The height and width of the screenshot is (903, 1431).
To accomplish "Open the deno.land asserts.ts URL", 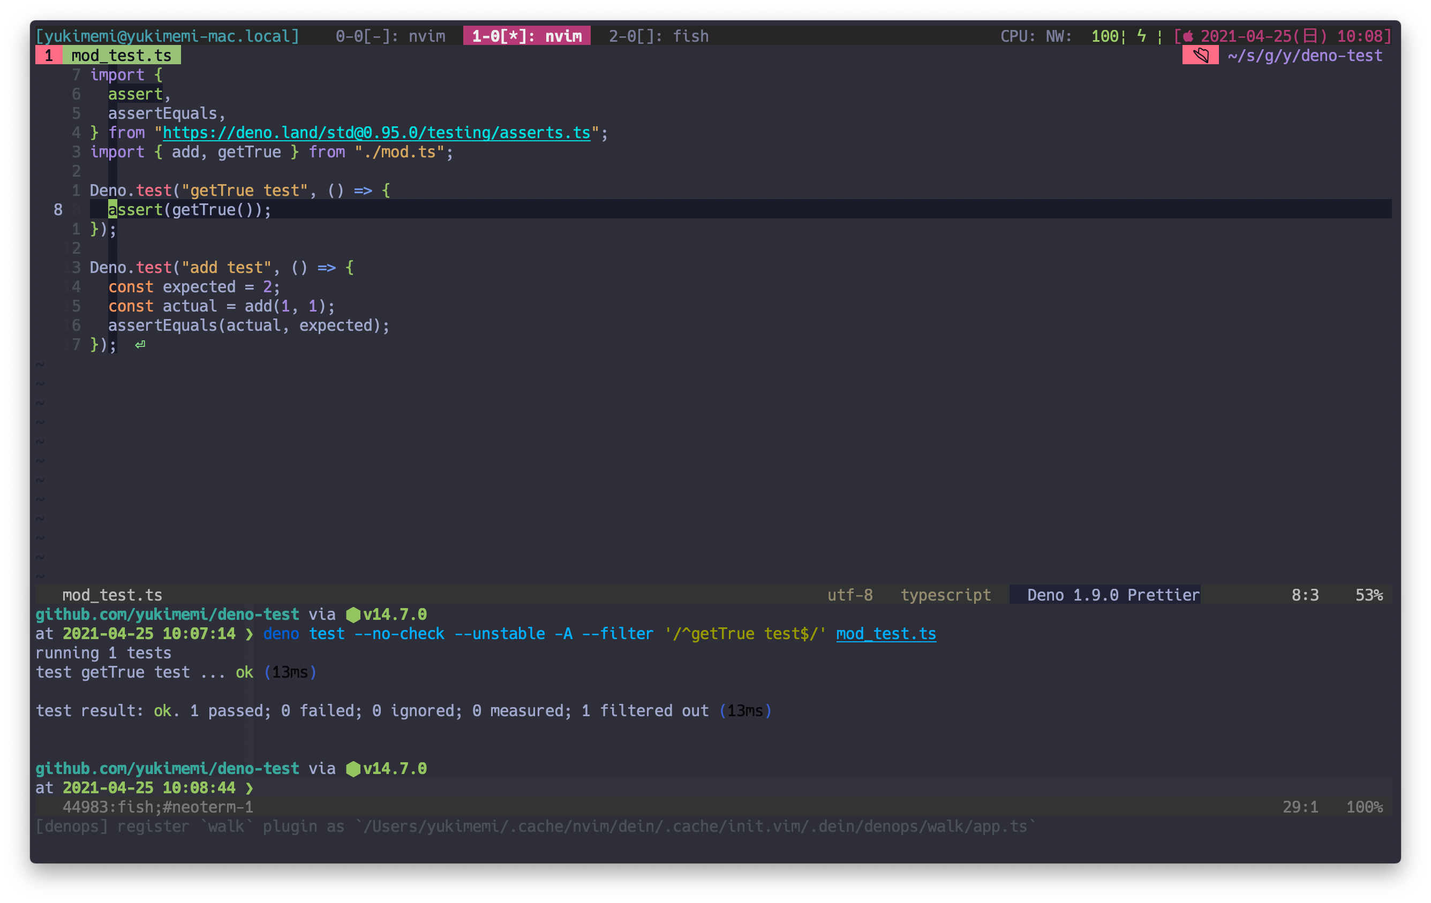I will click(x=376, y=133).
